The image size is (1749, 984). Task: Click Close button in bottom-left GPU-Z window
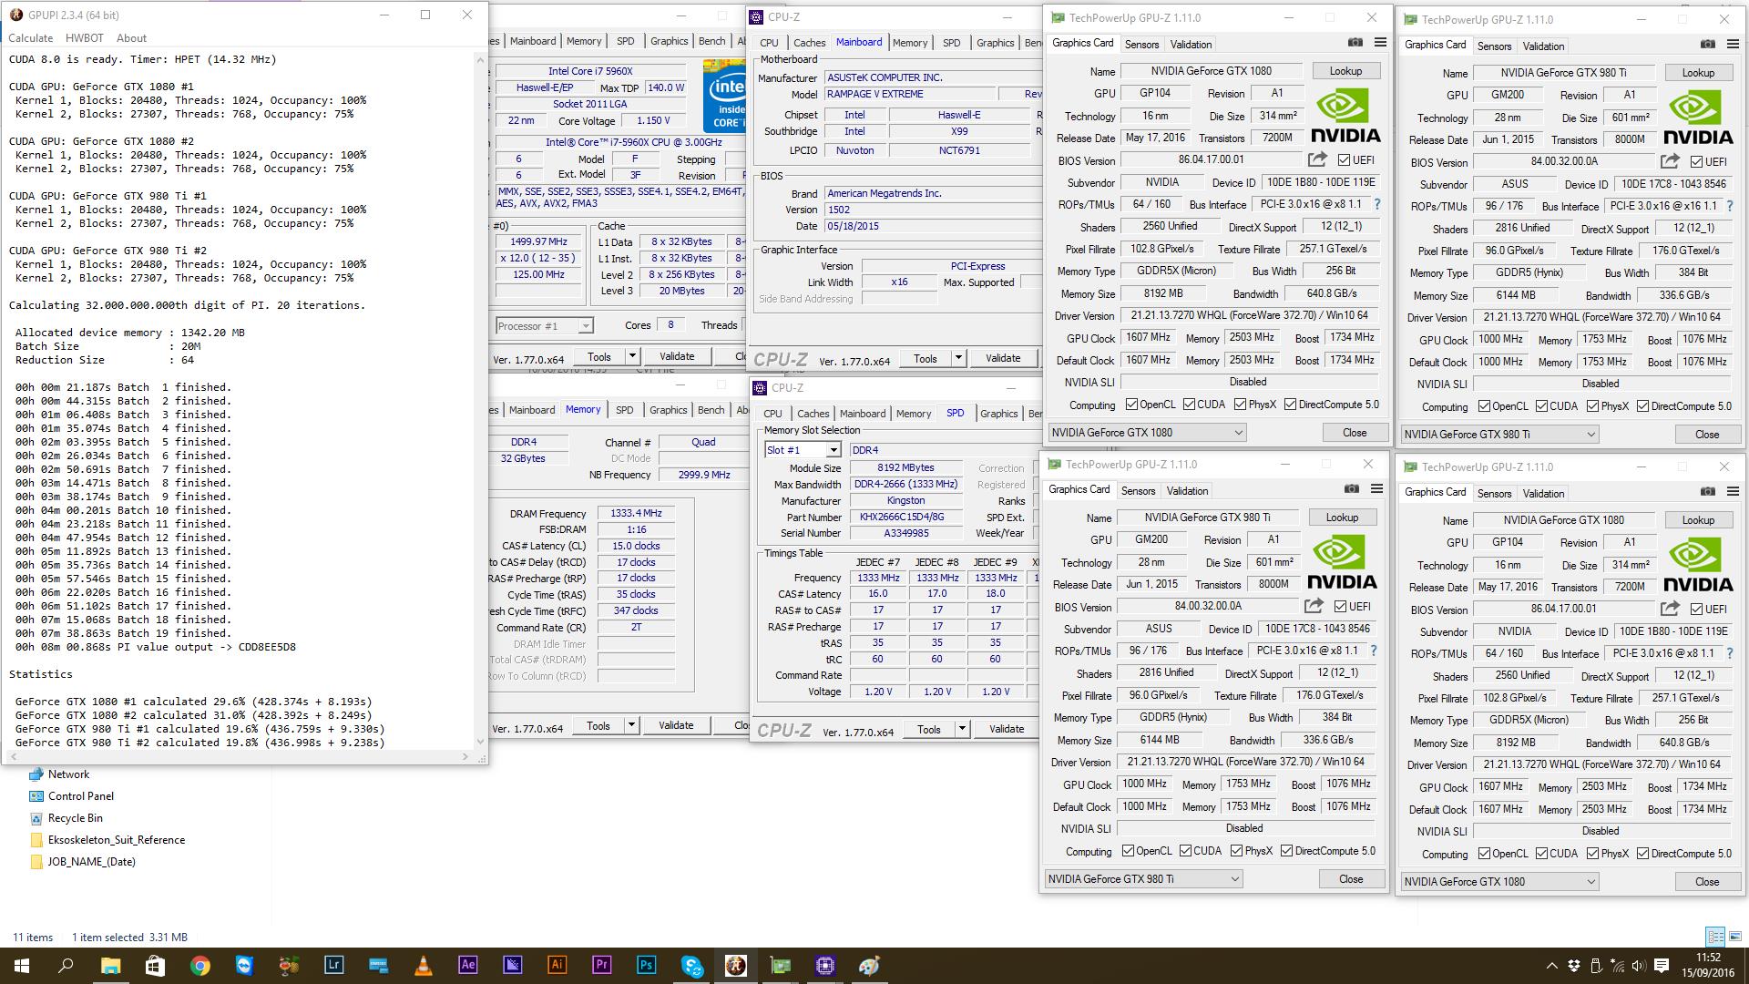coord(1351,879)
